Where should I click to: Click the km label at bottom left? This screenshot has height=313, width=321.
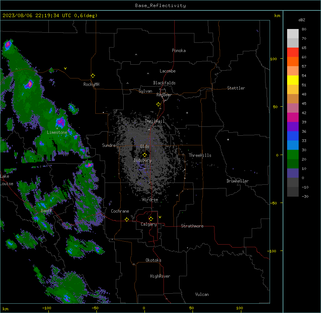[6, 309]
